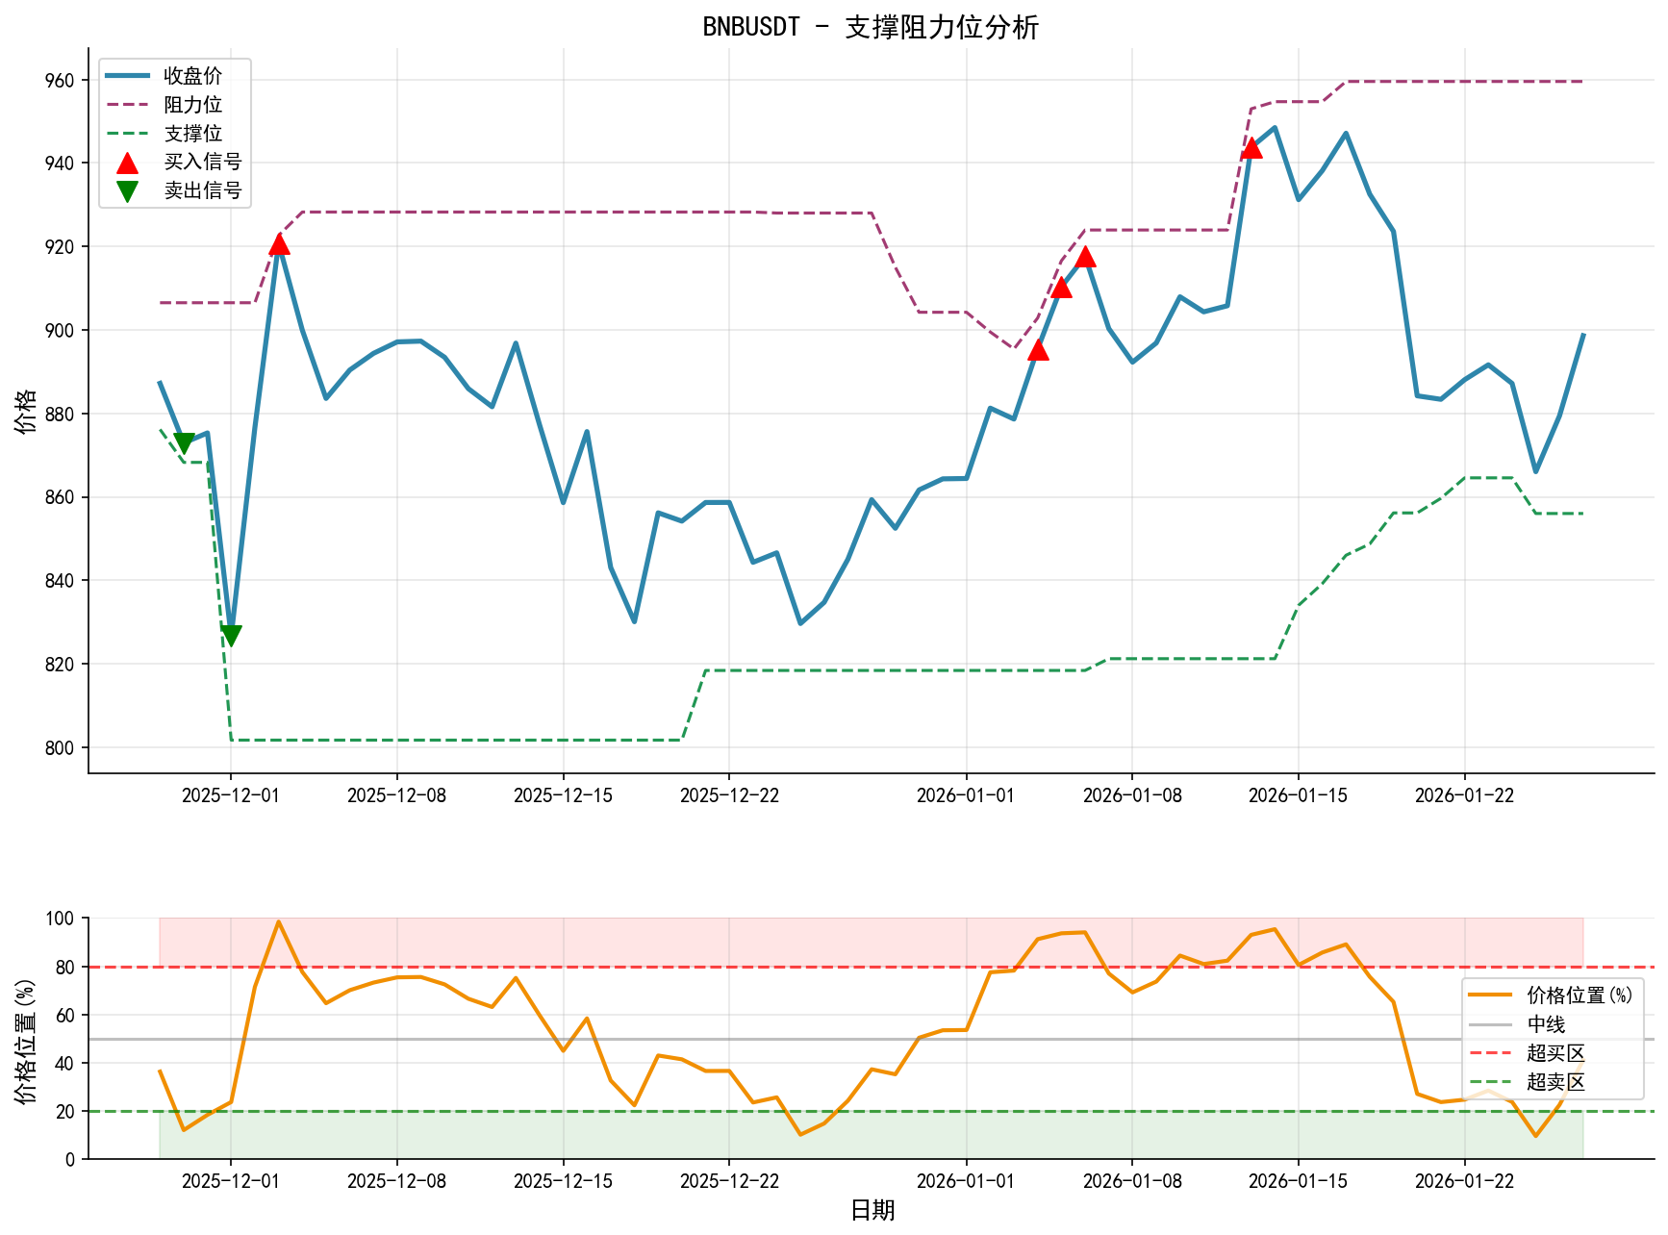Click the 价格 y-axis label of the upper chart
Image resolution: width=1668 pixels, height=1235 pixels.
click(26, 411)
